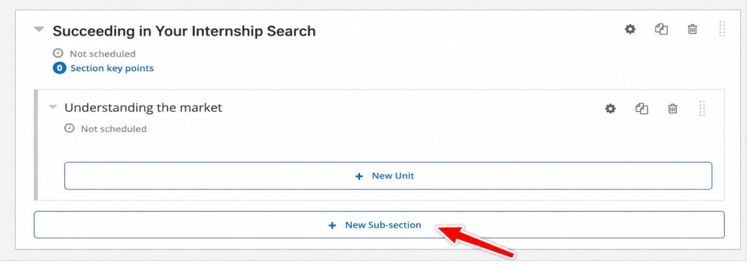Click the clock icon under the section title
The image size is (750, 264).
point(58,53)
